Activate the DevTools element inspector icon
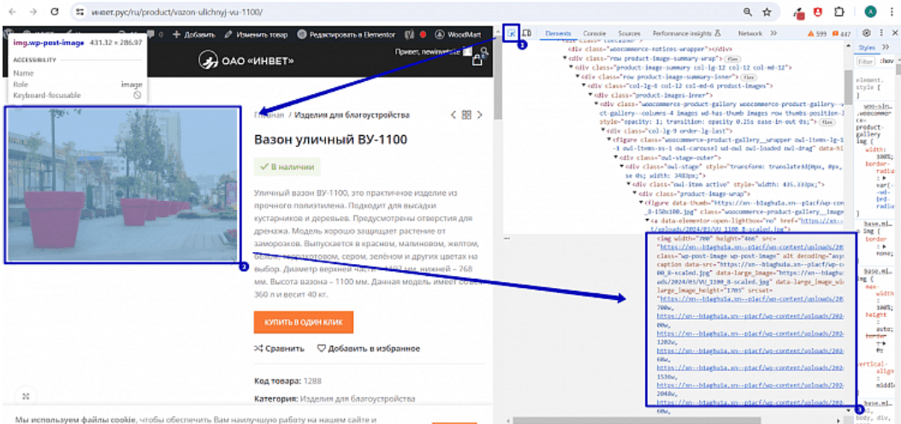Image resolution: width=901 pixels, height=424 pixels. click(x=511, y=33)
